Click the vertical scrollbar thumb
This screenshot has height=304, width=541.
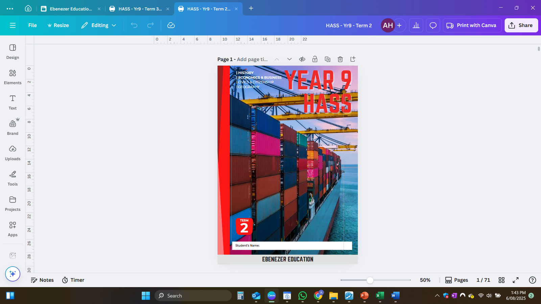coord(539,49)
